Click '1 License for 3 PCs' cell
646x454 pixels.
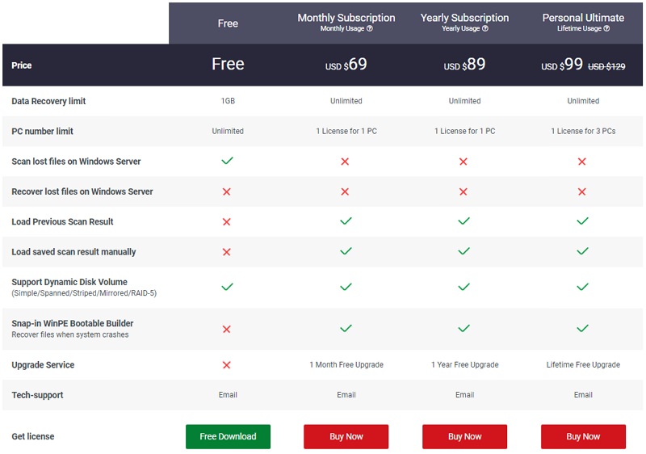(583, 131)
